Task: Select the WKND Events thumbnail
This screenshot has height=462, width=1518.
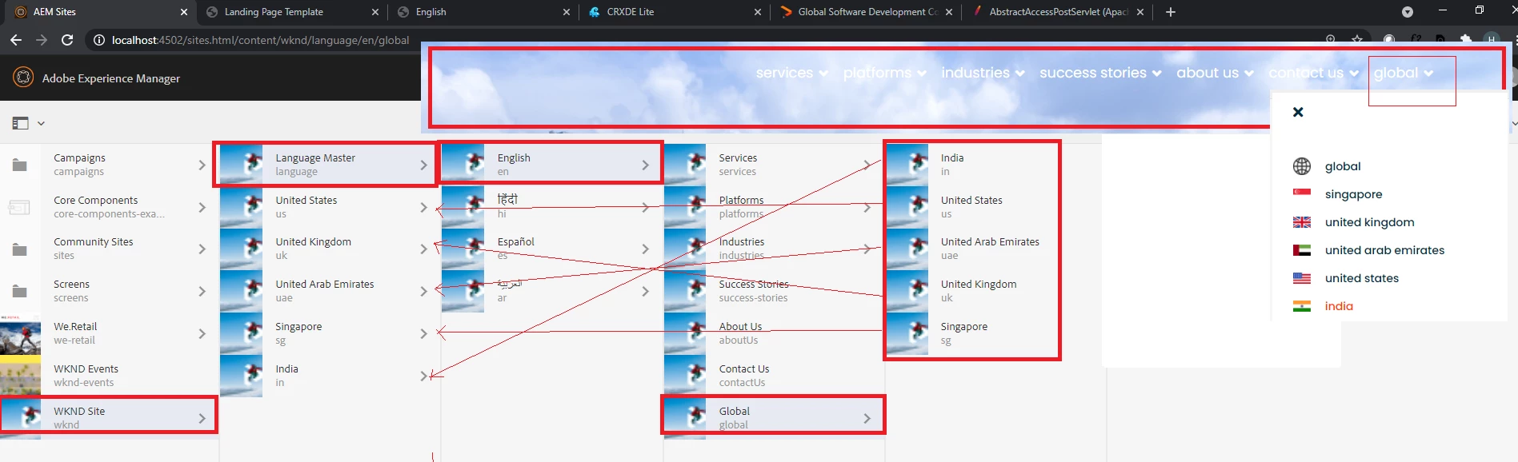Action: click(x=20, y=376)
